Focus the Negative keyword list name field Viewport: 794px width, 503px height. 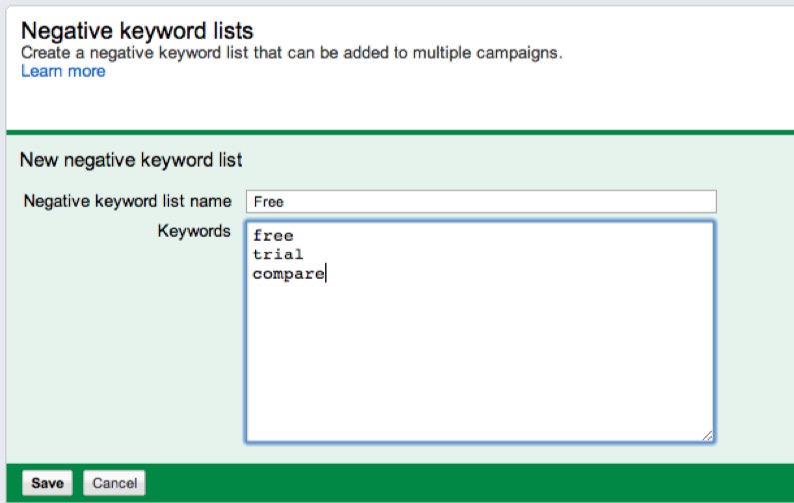point(479,201)
